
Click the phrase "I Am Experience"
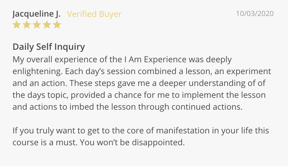click(x=156, y=60)
